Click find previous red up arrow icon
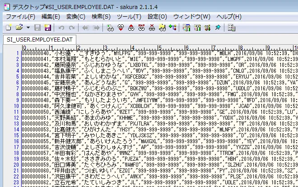 click(131, 28)
